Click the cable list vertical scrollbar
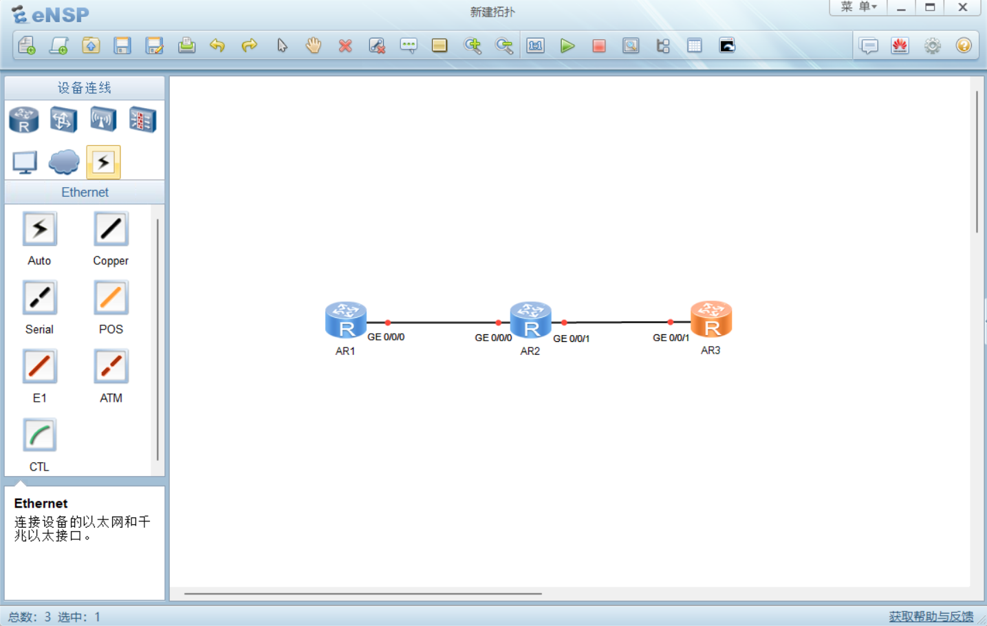Image resolution: width=987 pixels, height=626 pixels. click(x=158, y=339)
